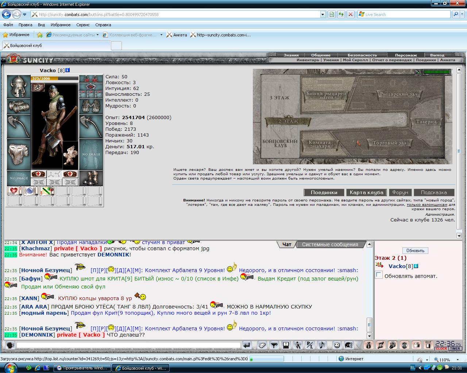
Task: Switch to TIMER mode
Action: pyautogui.click(x=455, y=349)
